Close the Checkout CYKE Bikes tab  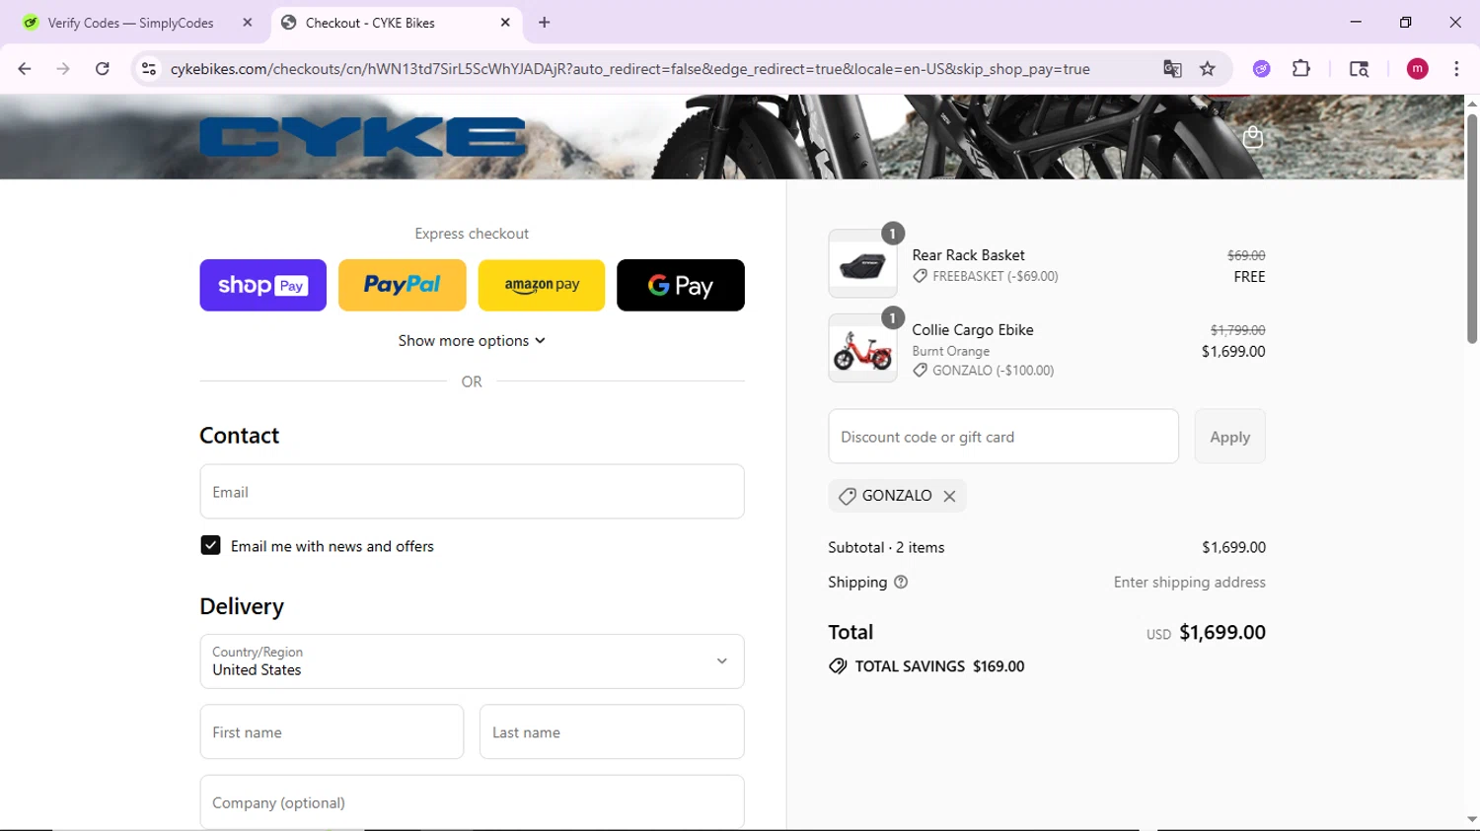[x=505, y=23]
